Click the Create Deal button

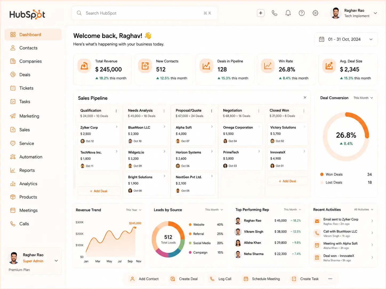(184, 279)
